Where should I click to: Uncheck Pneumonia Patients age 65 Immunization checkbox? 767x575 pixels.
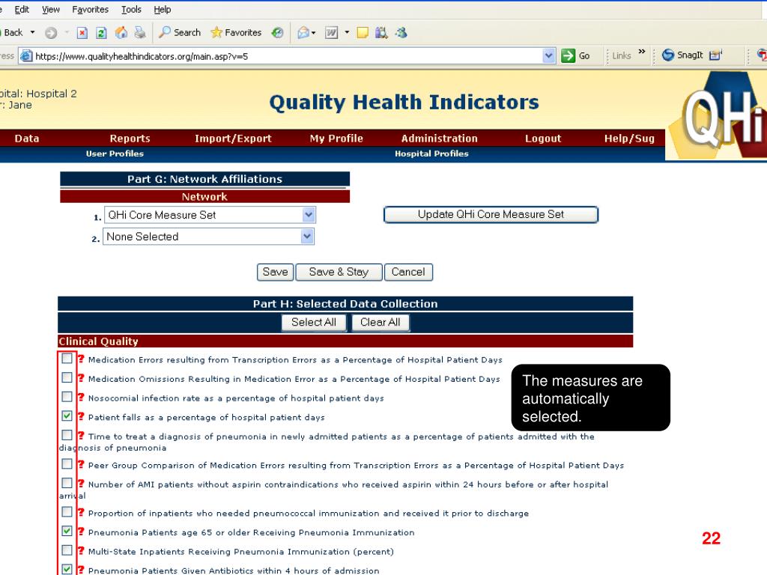(x=67, y=531)
